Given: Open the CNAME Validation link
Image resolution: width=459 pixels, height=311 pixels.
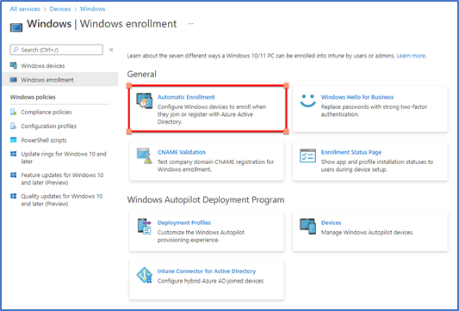Looking at the screenshot, I should pos(182,152).
